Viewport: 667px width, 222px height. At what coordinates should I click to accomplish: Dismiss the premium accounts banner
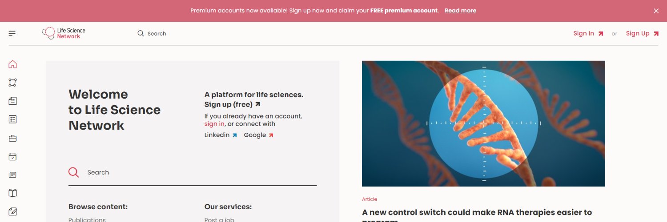[x=656, y=11]
